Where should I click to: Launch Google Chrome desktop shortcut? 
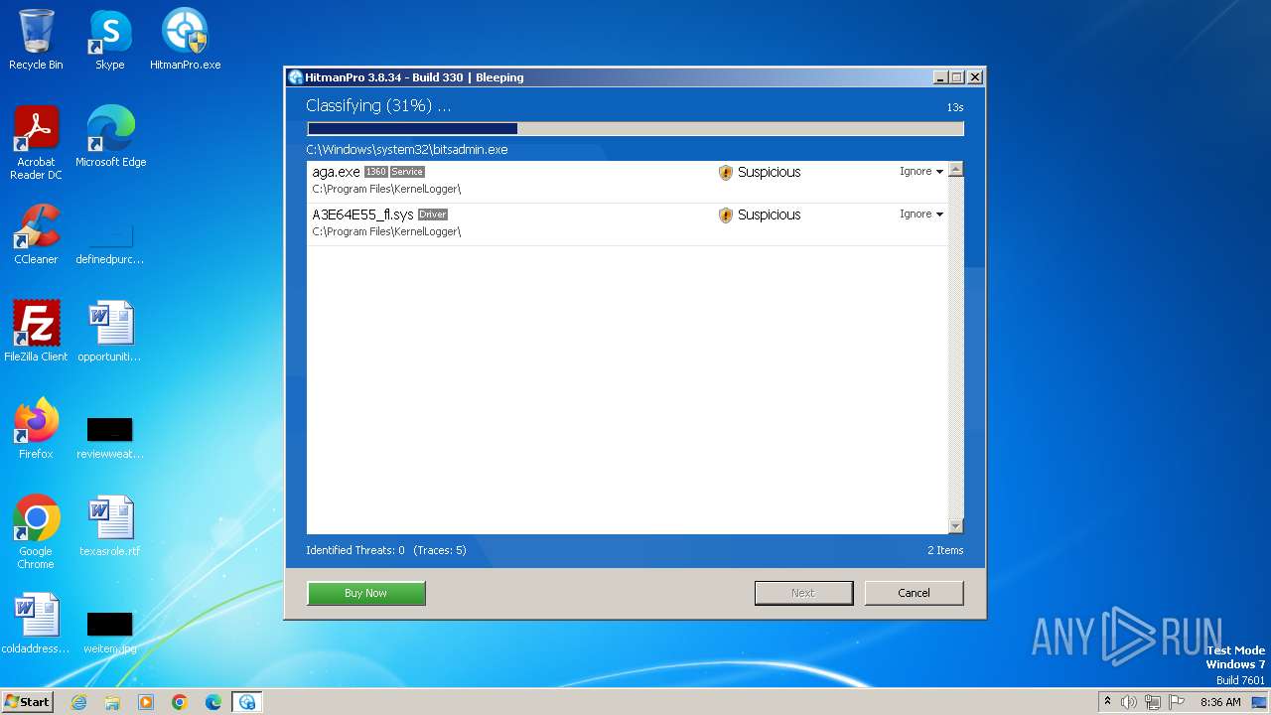(x=36, y=532)
